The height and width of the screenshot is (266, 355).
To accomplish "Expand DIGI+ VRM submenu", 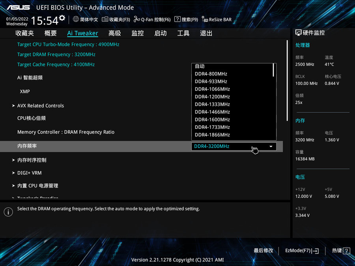I will click(x=29, y=173).
